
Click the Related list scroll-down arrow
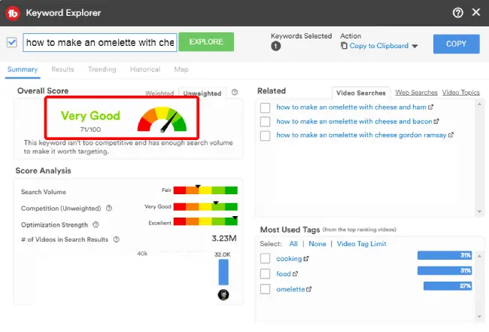[x=479, y=212]
